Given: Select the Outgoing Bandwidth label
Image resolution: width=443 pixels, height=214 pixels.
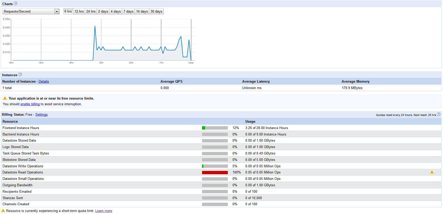Looking at the screenshot, I should point(18,185).
